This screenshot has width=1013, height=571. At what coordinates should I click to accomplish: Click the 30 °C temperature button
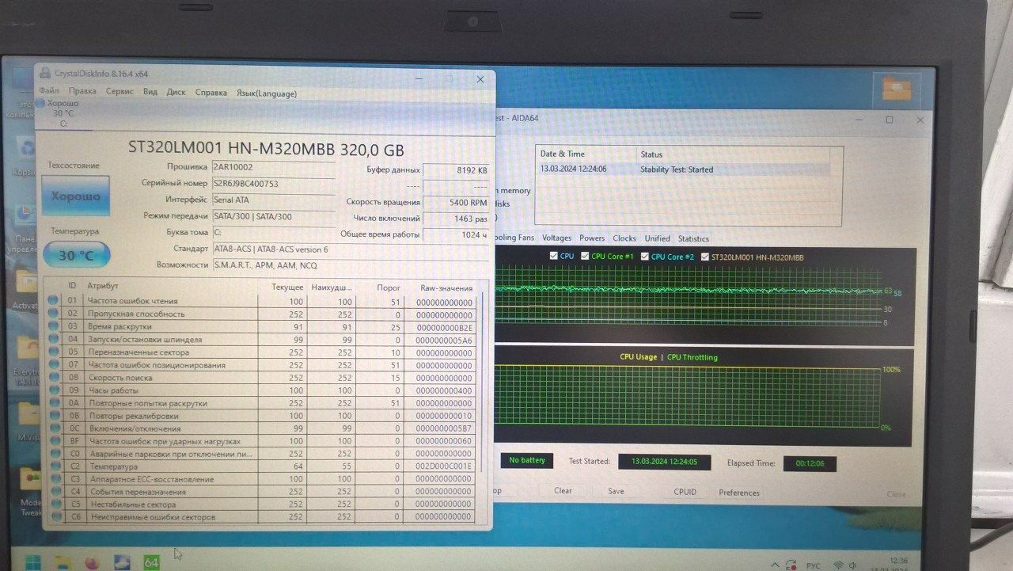76,255
